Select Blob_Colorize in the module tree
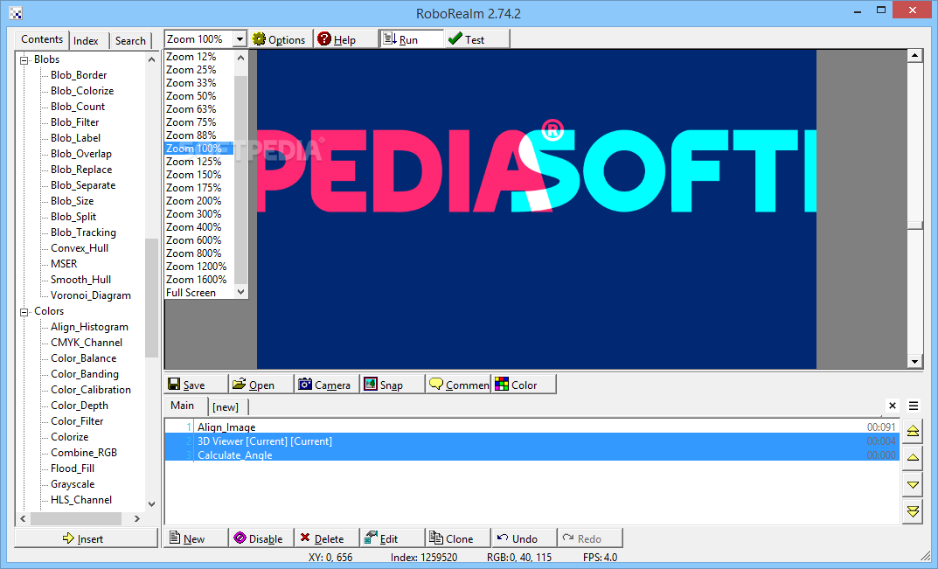Image resolution: width=938 pixels, height=569 pixels. click(82, 90)
